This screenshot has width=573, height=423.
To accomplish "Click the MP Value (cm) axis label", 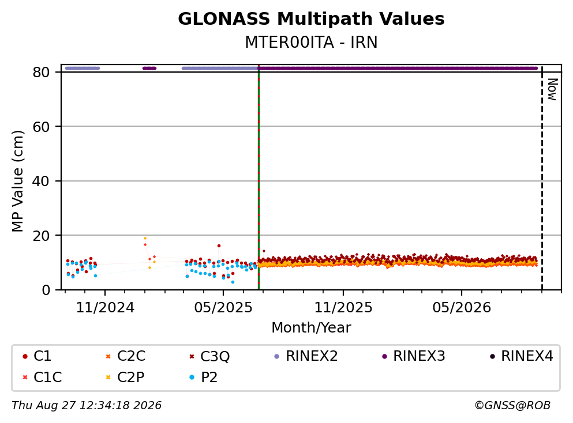I will tap(17, 181).
